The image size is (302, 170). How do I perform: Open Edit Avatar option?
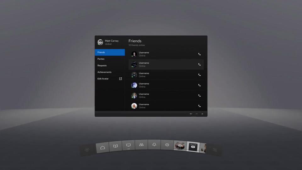[110, 79]
